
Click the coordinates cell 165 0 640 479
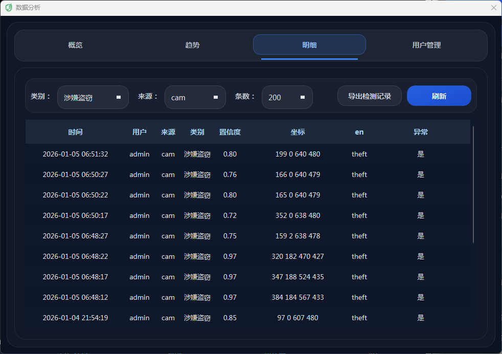point(298,195)
